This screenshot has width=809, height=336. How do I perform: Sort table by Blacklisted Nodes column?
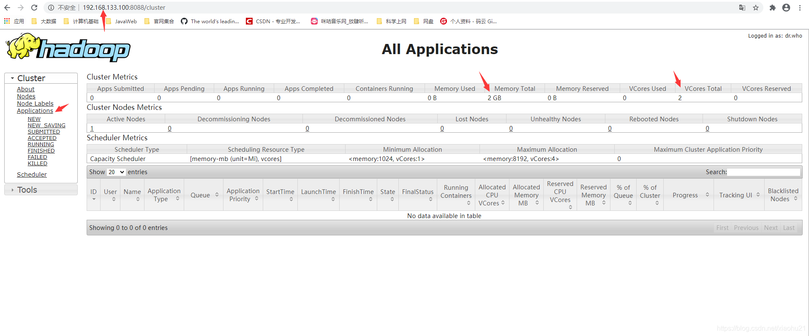[783, 195]
